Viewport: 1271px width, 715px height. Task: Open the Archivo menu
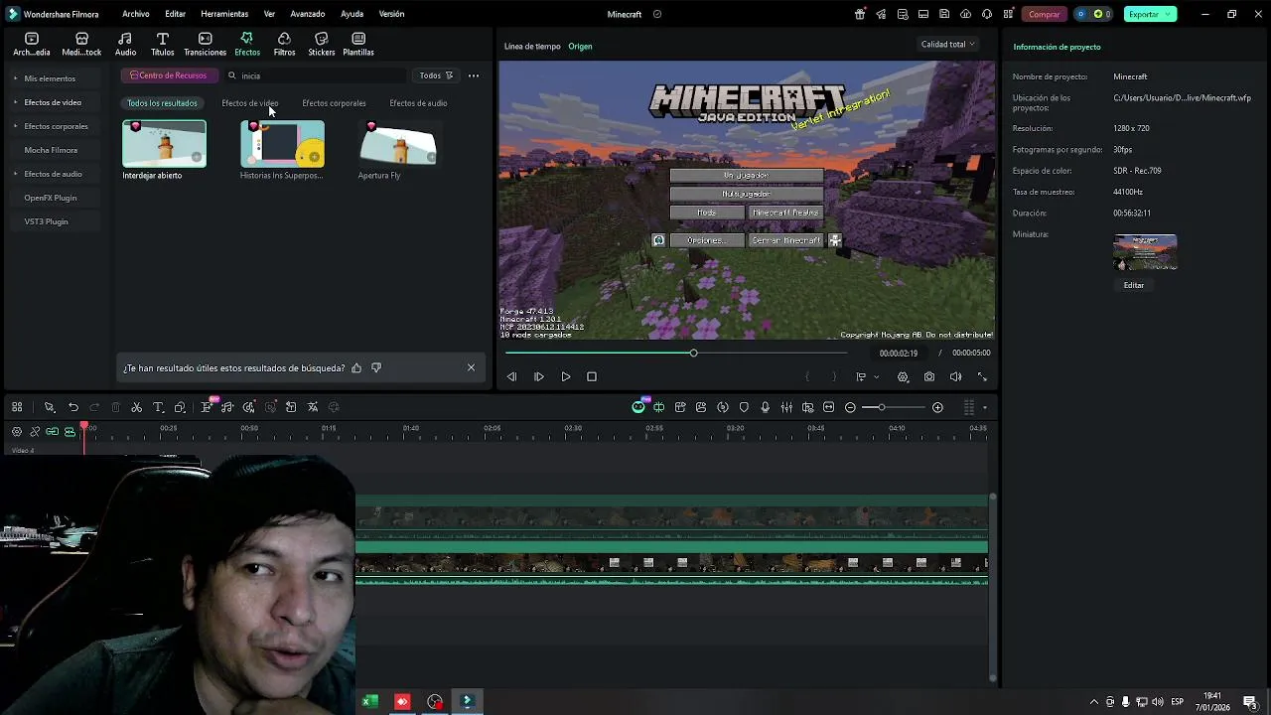[x=136, y=14]
